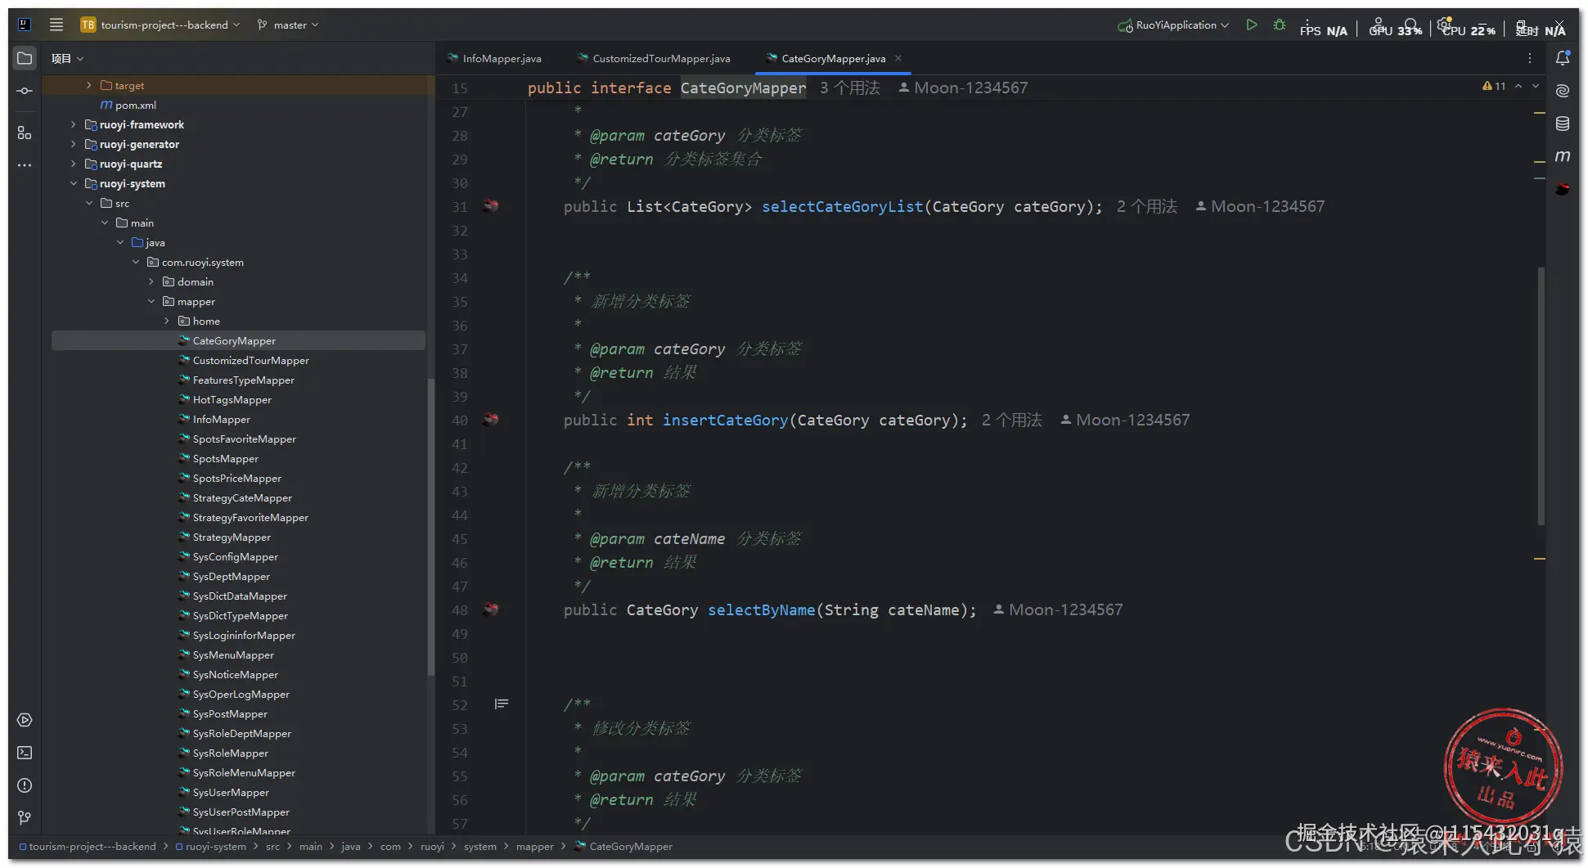The height and width of the screenshot is (868, 1588).
Task: Open the Commit tool window
Action: click(x=25, y=91)
